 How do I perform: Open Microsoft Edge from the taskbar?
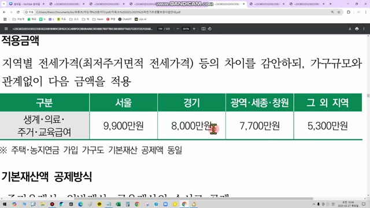(80, 204)
